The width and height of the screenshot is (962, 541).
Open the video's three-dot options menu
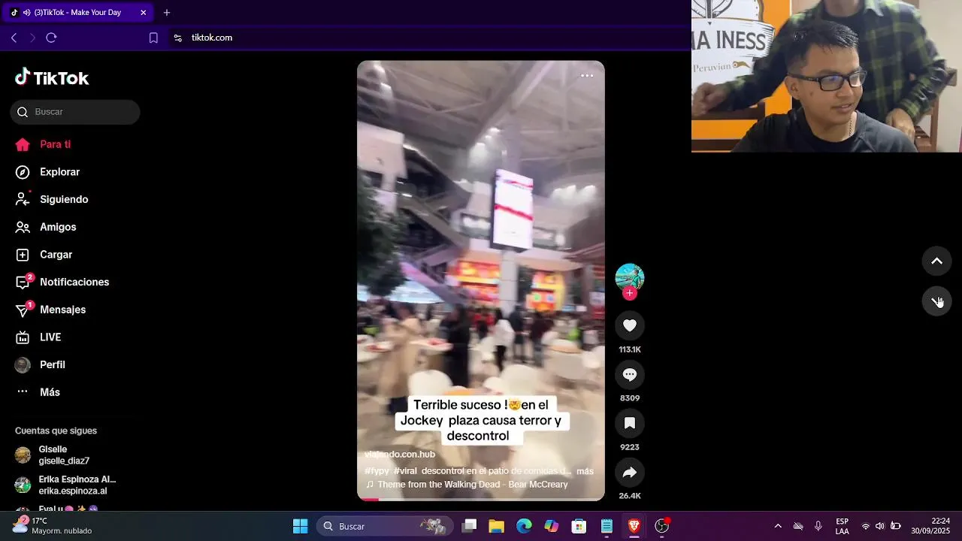pos(587,76)
